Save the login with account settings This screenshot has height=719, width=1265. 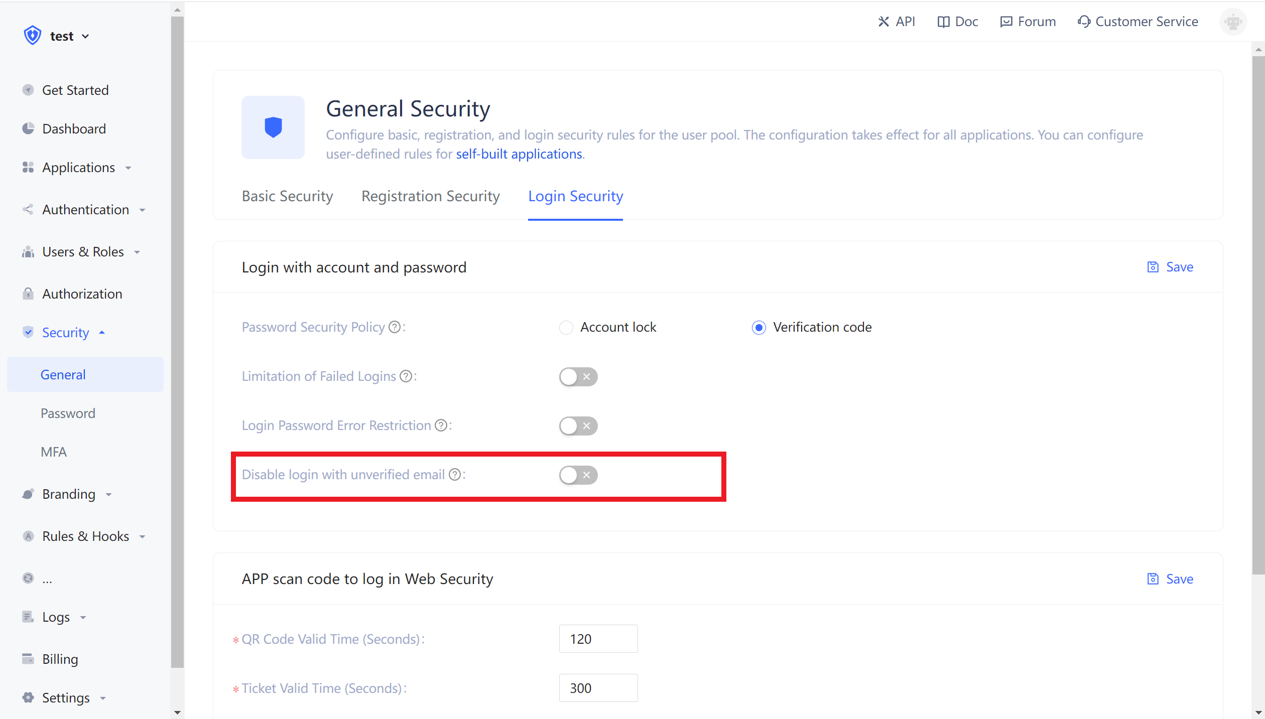1171,266
